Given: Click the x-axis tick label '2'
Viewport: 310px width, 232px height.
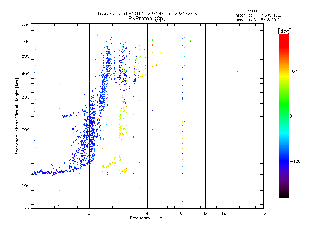Looking at the screenshot, I should (89, 213).
